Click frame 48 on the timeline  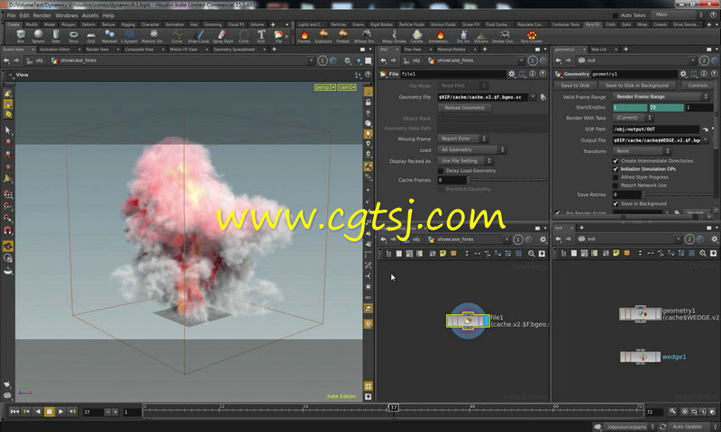(471, 410)
